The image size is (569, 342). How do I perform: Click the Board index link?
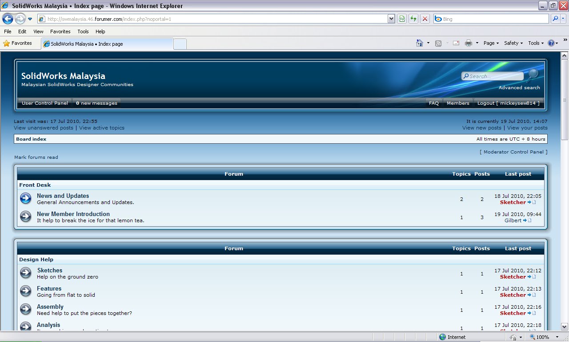[31, 139]
